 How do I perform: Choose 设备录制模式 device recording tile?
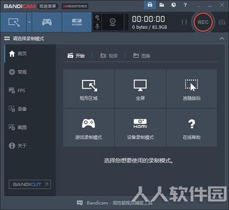click(140, 127)
